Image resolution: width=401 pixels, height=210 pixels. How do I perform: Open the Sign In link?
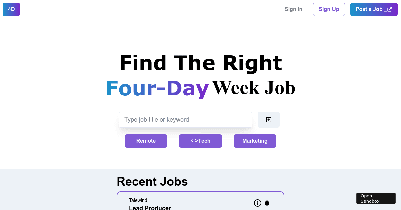click(293, 9)
